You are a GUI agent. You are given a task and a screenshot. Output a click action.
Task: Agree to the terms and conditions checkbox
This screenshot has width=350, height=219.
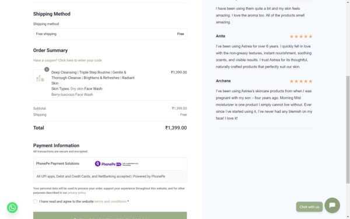(35, 201)
